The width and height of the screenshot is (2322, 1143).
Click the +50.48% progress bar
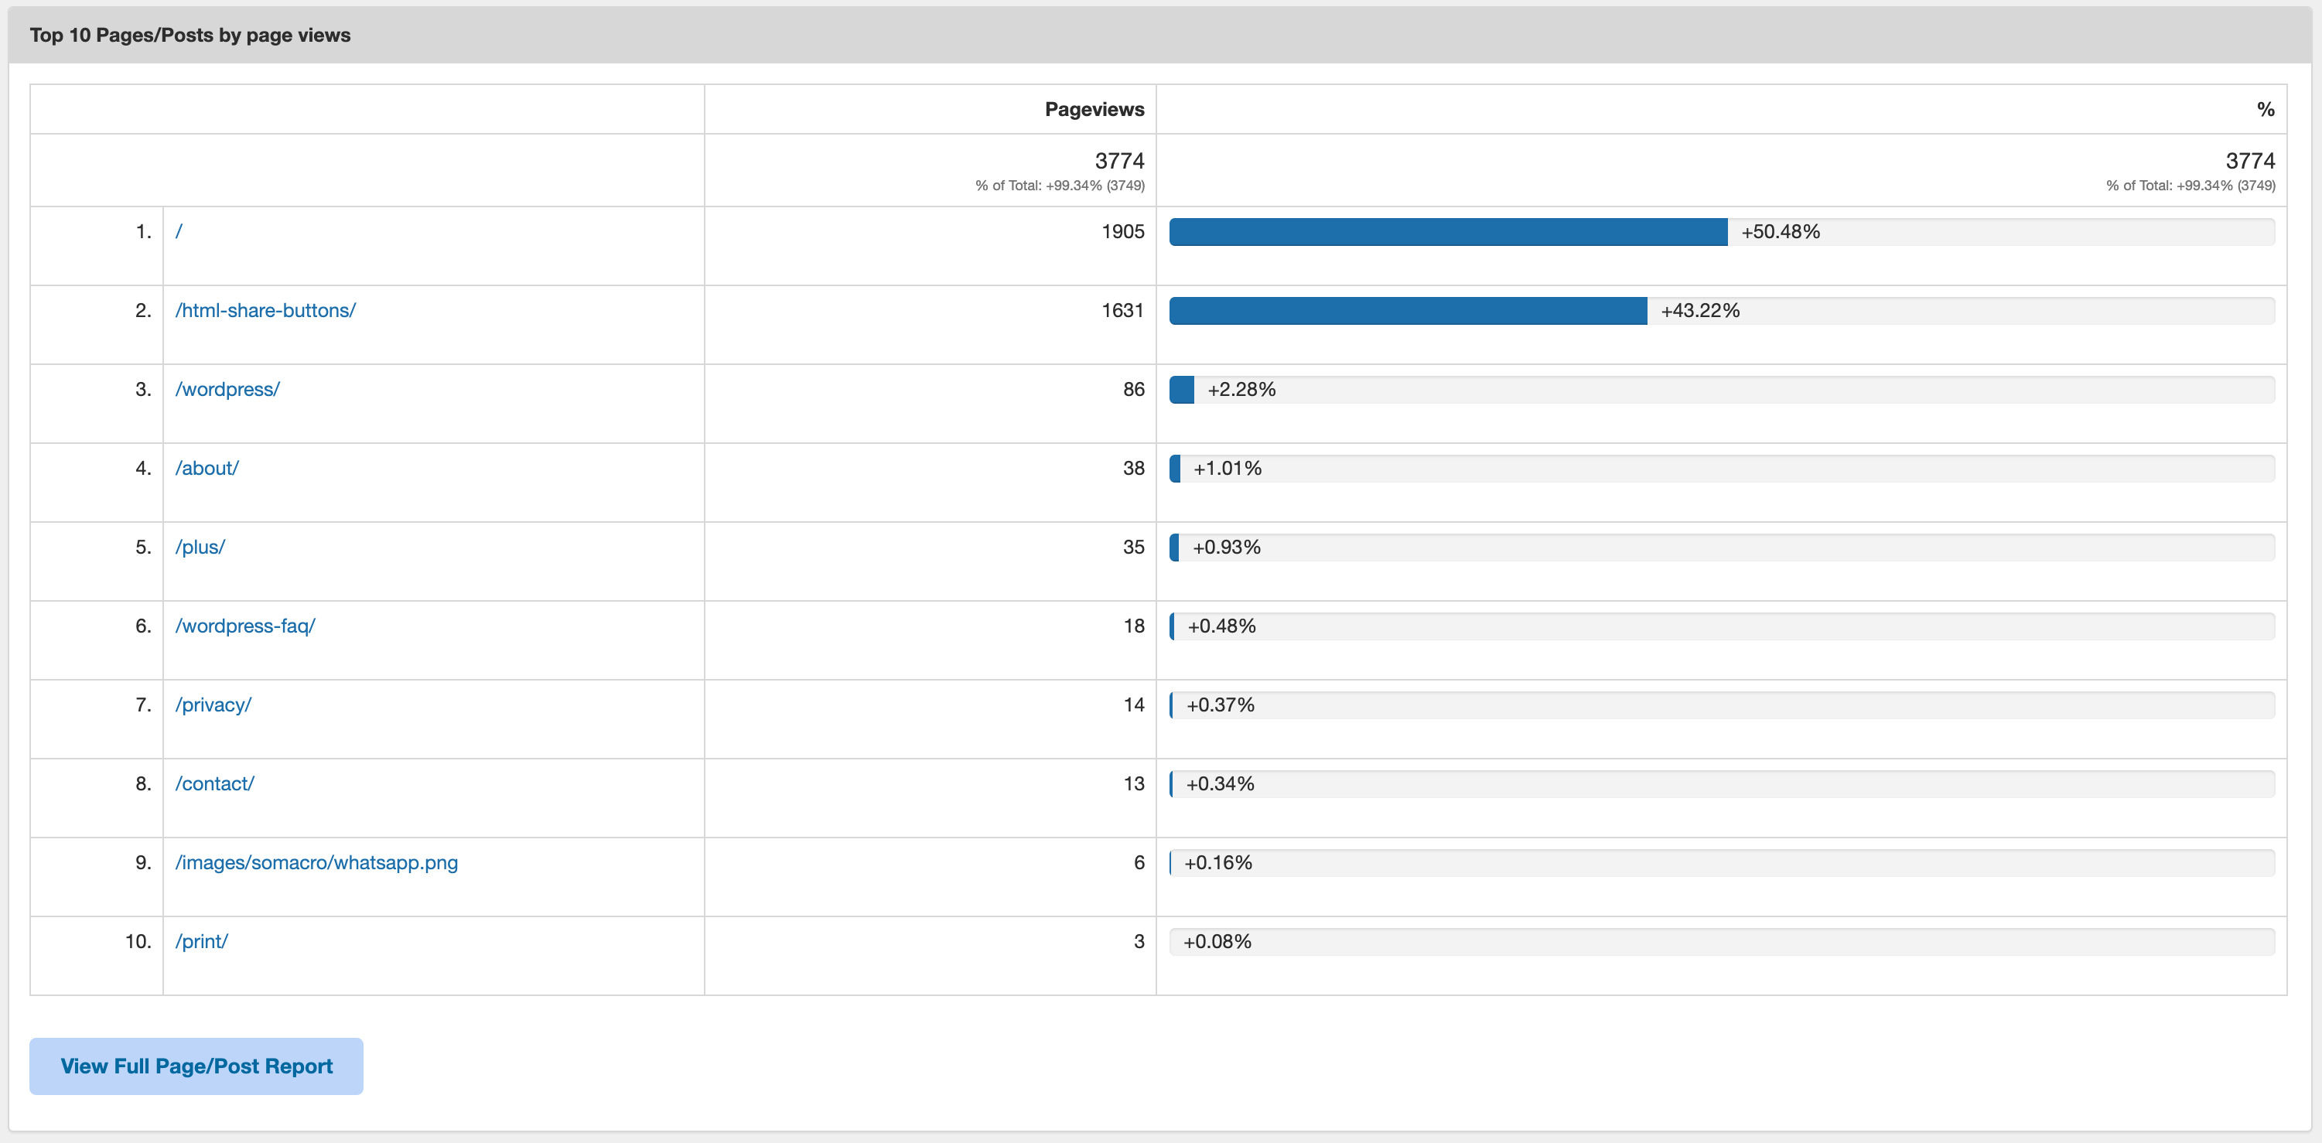click(1722, 232)
